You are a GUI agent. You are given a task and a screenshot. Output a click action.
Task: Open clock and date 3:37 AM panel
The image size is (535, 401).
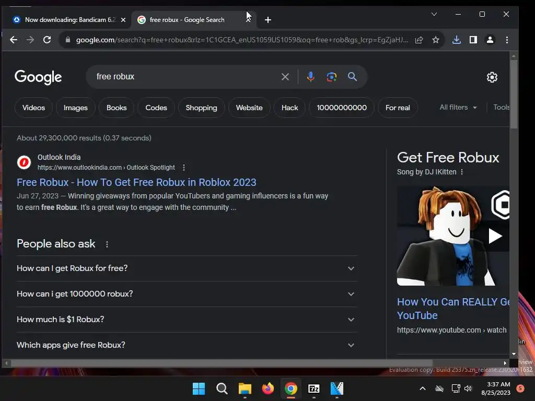coord(496,388)
